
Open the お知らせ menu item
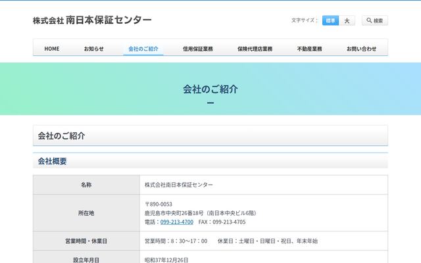pyautogui.click(x=93, y=49)
